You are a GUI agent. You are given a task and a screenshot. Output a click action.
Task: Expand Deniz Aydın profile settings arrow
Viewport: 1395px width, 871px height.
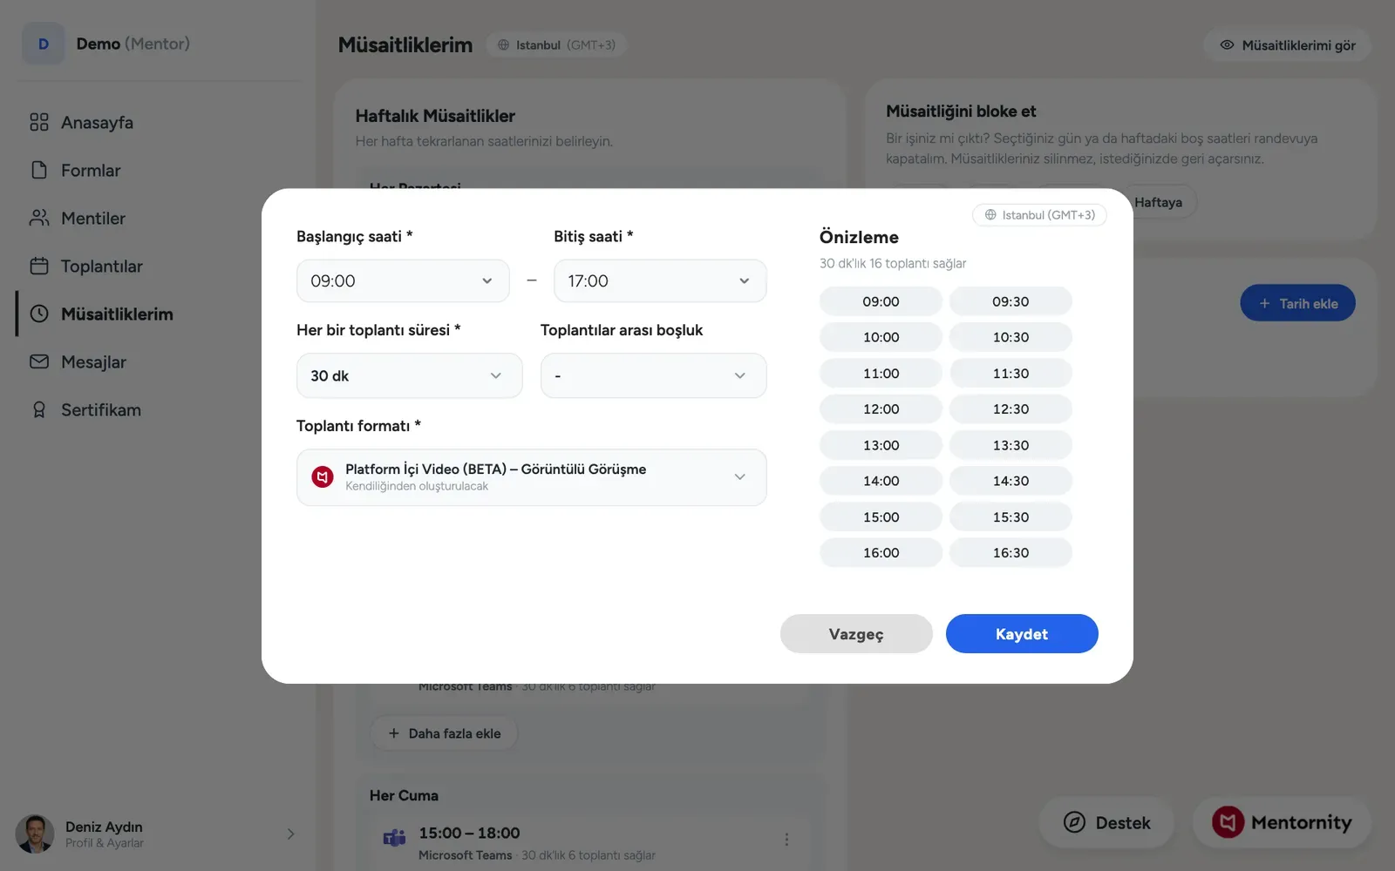(x=290, y=834)
